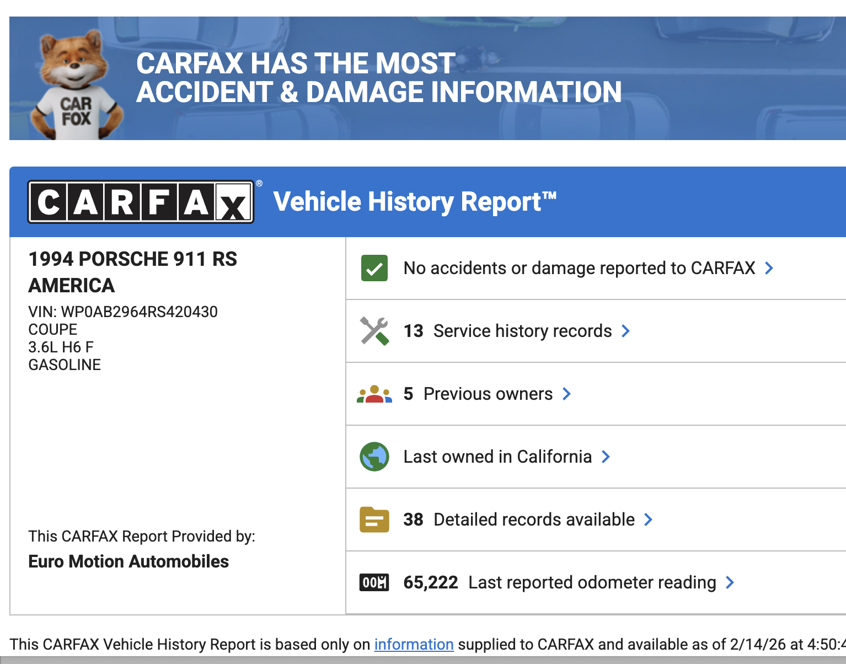Image resolution: width=846 pixels, height=664 pixels.
Task: Click chevron after Last reported odometer reading
Action: 730,582
